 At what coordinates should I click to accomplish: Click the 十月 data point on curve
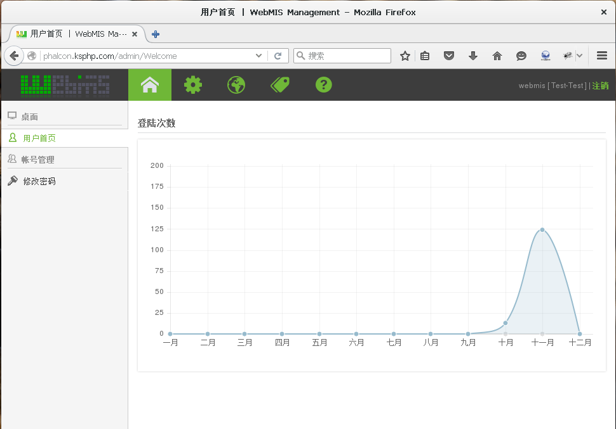[506, 323]
